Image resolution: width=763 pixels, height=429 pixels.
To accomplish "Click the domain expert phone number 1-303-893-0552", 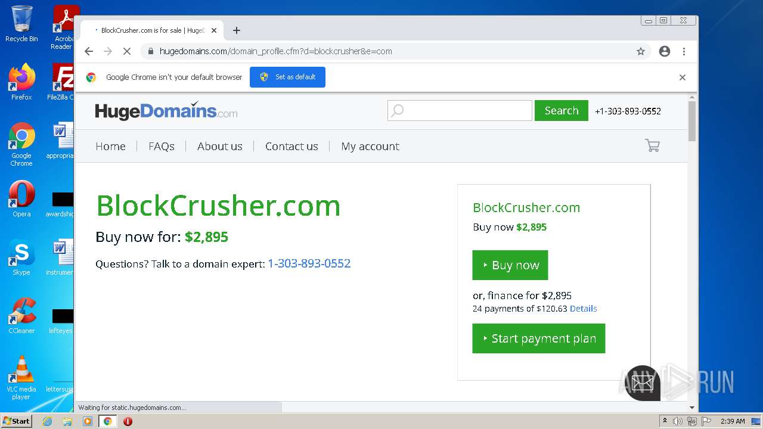I will pyautogui.click(x=309, y=263).
